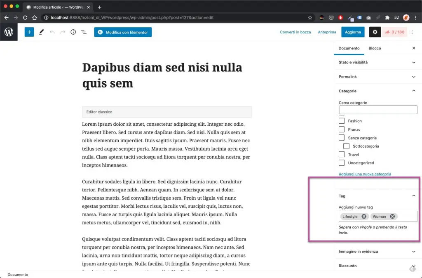Click the Aggiorna update button

[353, 32]
